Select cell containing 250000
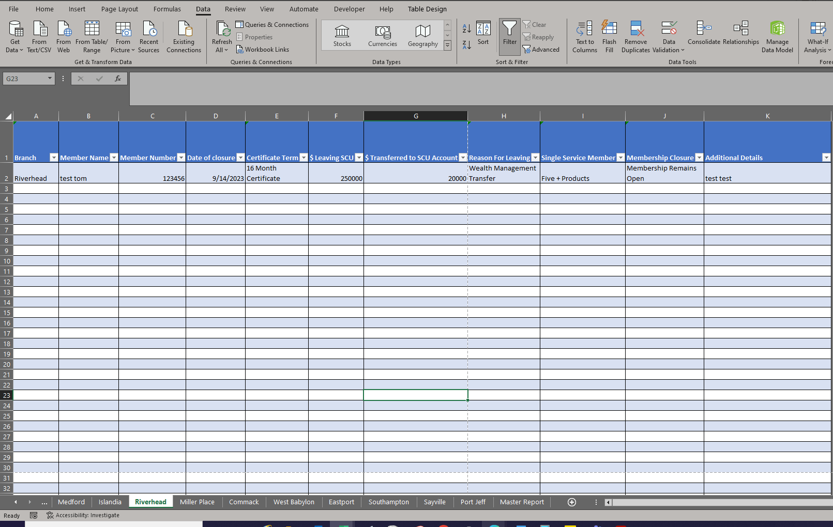The image size is (833, 527). [336, 173]
